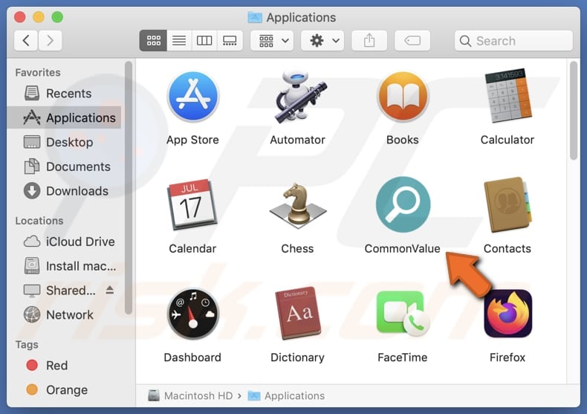
Task: Open Network in the sidebar
Action: pos(64,315)
